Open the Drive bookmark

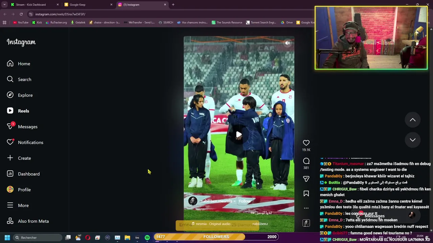click(287, 23)
